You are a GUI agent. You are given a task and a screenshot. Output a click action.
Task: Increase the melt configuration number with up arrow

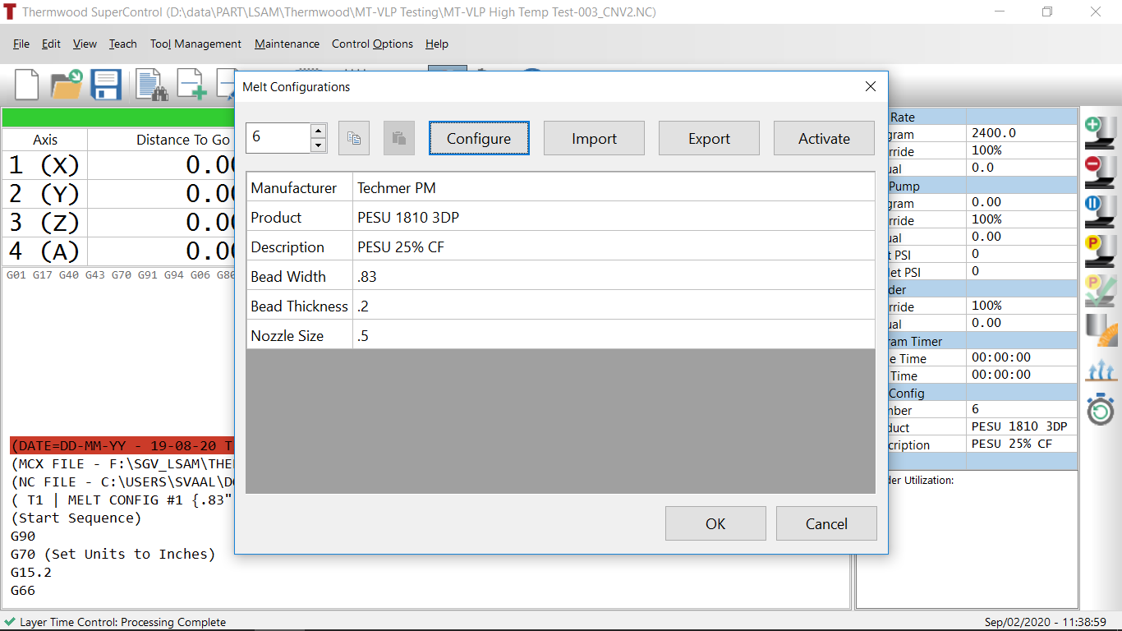point(319,131)
